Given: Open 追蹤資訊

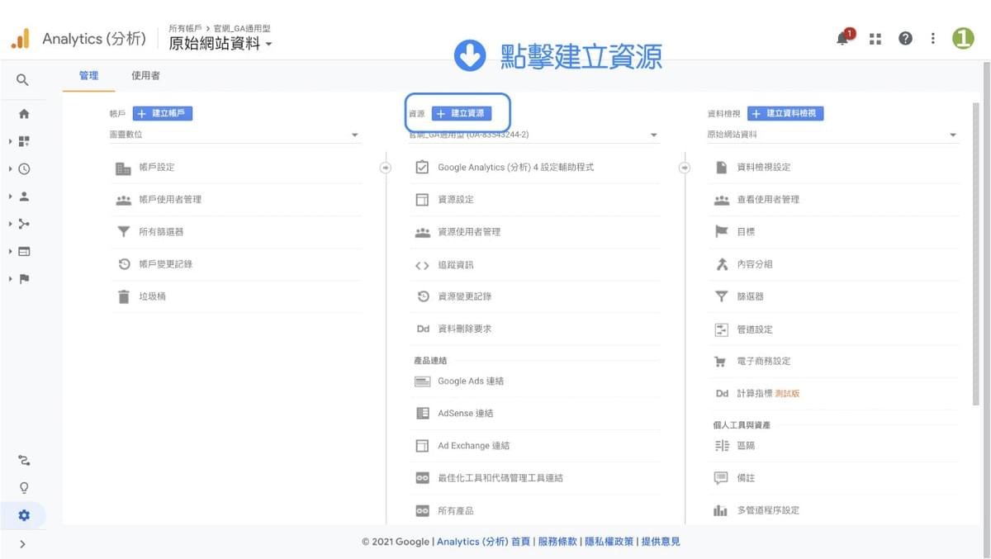Looking at the screenshot, I should pos(535,265).
